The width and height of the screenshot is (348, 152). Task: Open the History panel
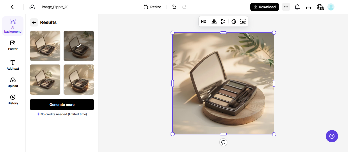12,99
